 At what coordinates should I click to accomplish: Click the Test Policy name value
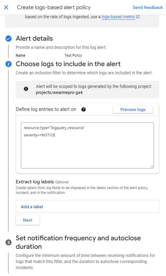click(73, 56)
